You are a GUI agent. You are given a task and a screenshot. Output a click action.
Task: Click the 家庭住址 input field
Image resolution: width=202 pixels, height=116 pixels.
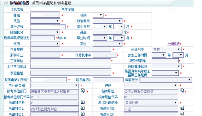click(71, 73)
